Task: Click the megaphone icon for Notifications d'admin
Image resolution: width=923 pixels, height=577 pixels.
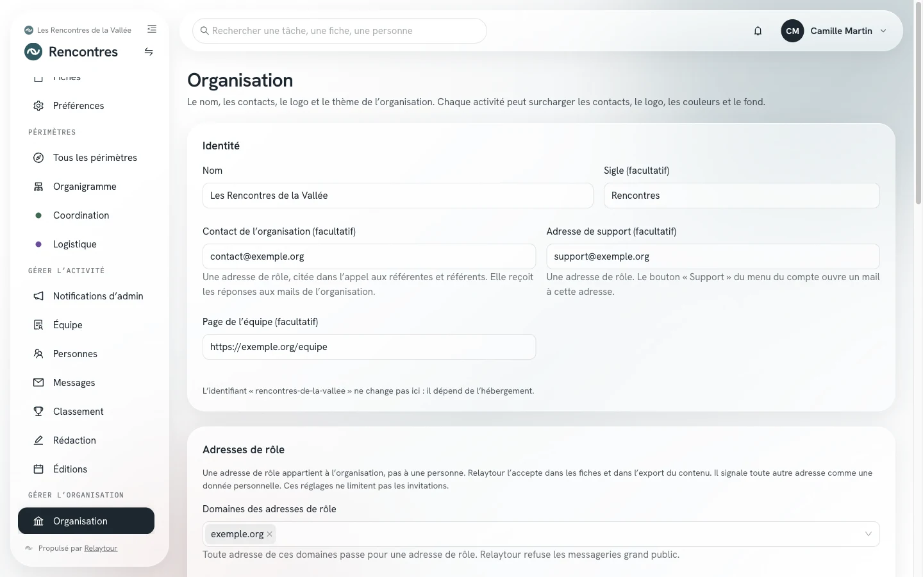Action: pos(38,296)
